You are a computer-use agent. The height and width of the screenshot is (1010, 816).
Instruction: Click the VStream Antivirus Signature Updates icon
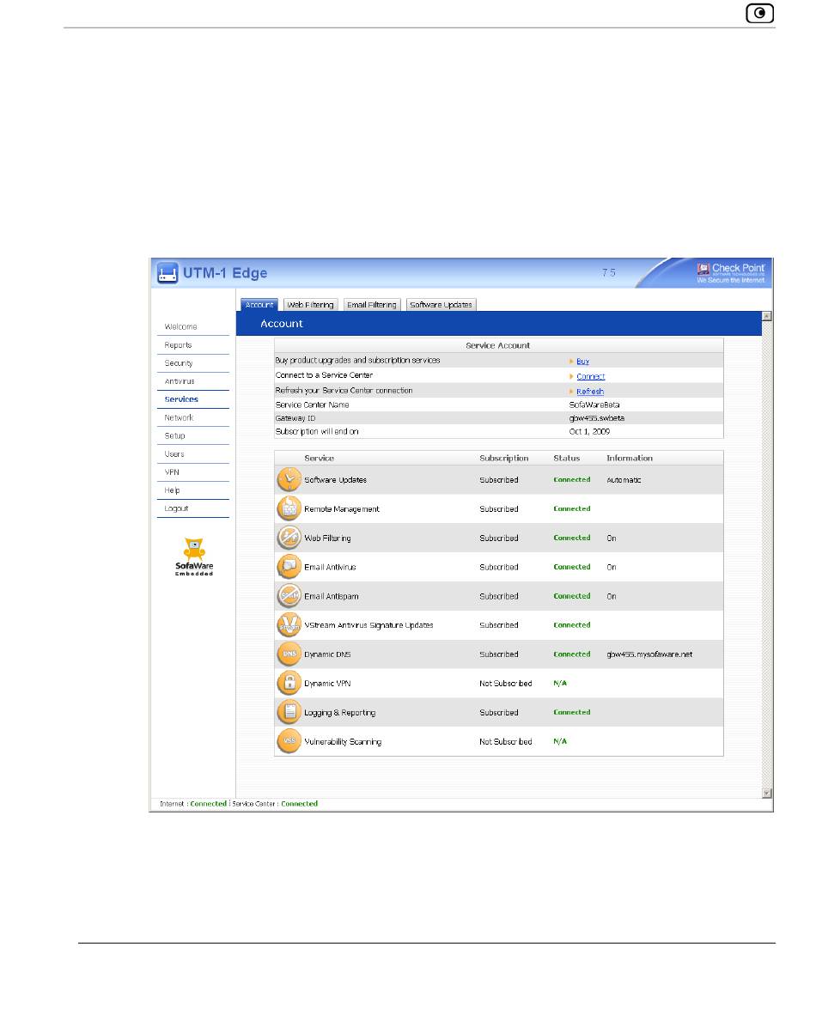coord(289,625)
